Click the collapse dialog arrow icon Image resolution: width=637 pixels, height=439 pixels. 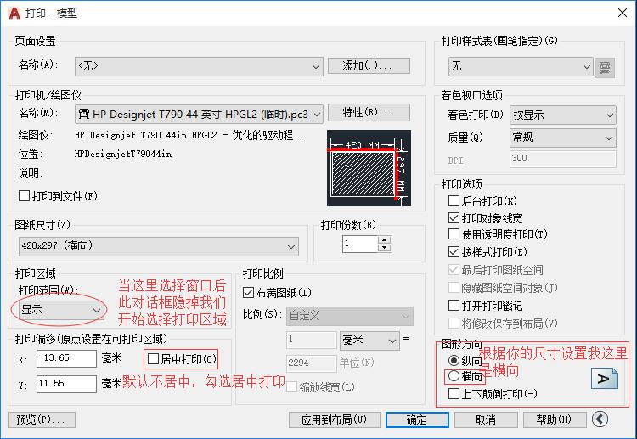tap(600, 419)
